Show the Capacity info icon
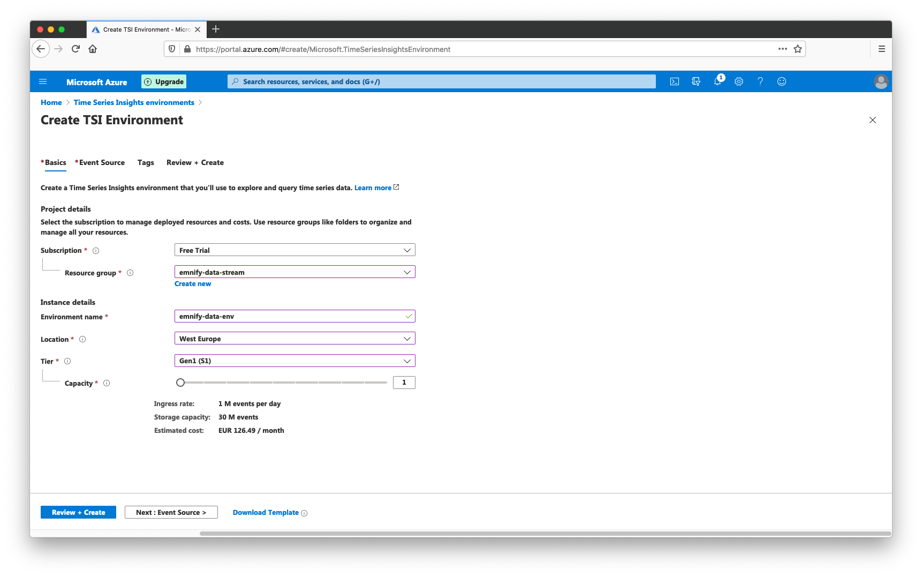The width and height of the screenshot is (922, 577). pyautogui.click(x=107, y=383)
